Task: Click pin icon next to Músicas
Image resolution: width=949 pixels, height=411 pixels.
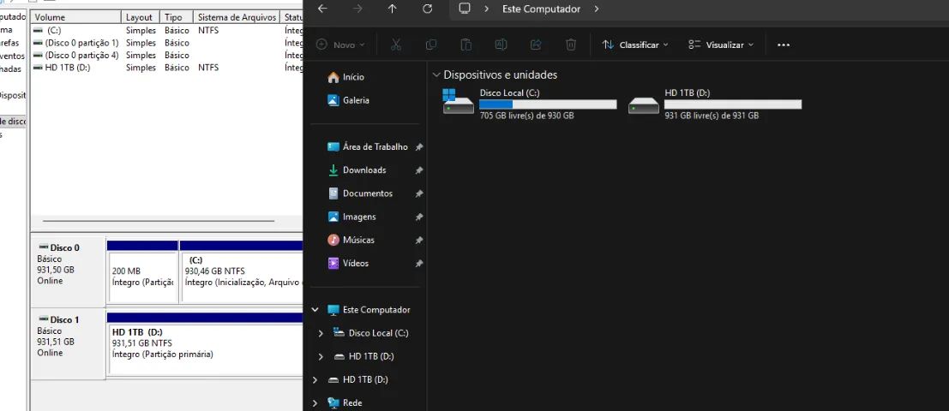Action: (x=419, y=240)
